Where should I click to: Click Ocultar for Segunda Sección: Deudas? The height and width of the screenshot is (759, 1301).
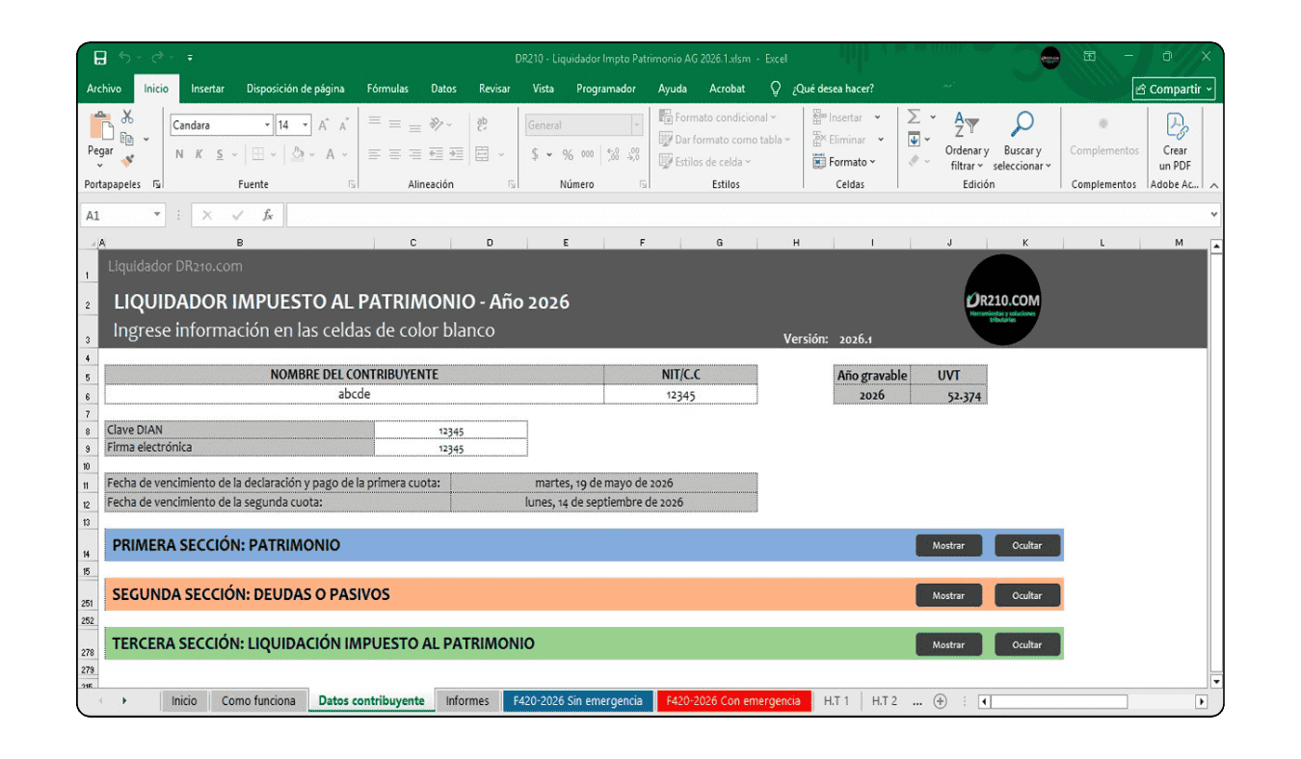[x=1027, y=595]
